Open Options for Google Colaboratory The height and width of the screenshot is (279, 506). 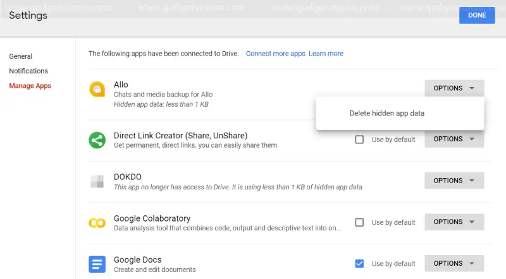click(x=454, y=222)
